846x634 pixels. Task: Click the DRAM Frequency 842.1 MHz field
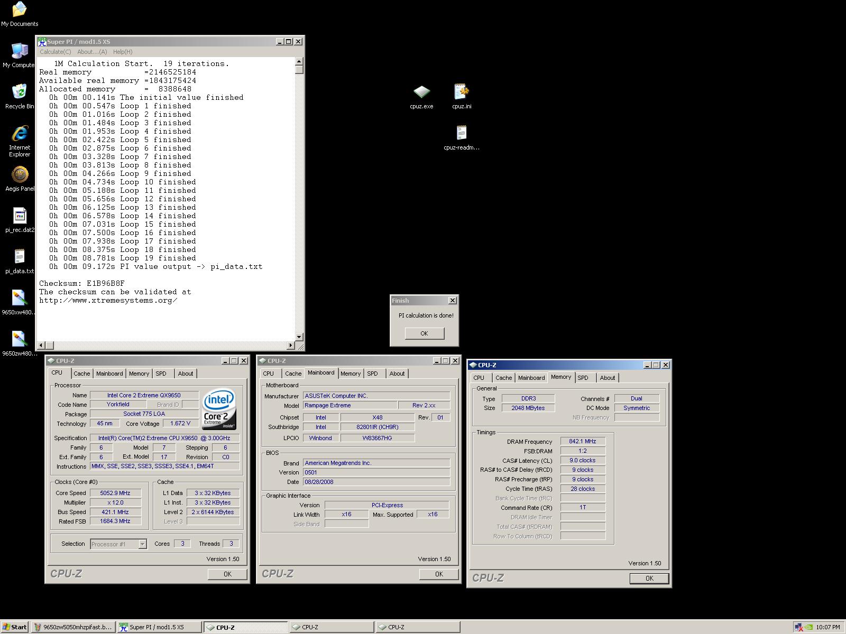(583, 441)
